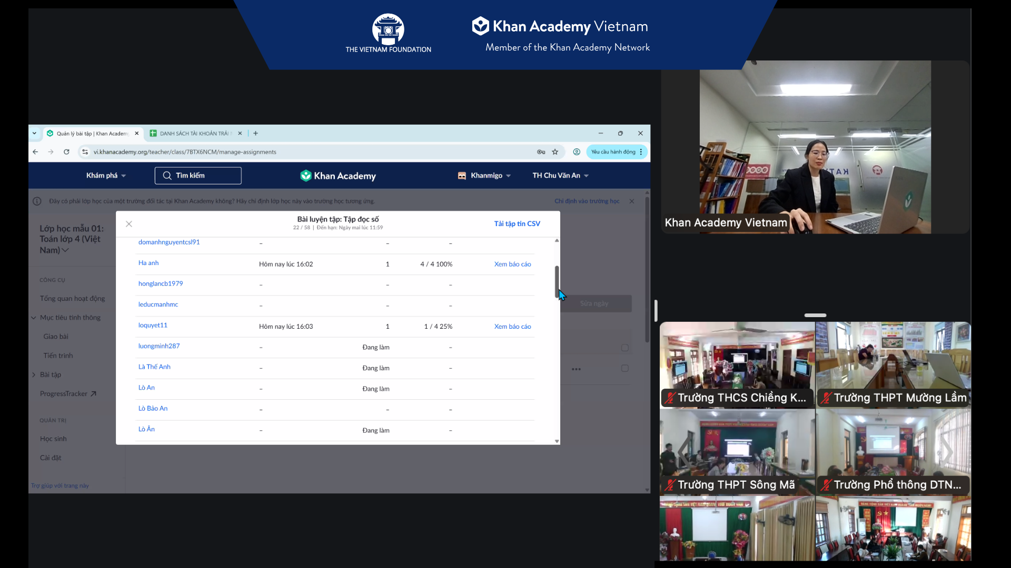Open the browser profile icon

click(577, 152)
